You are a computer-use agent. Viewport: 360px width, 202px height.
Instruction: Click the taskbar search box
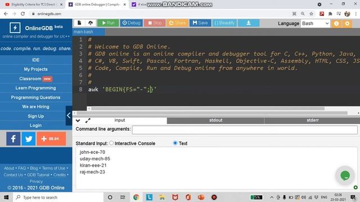(x=58, y=197)
